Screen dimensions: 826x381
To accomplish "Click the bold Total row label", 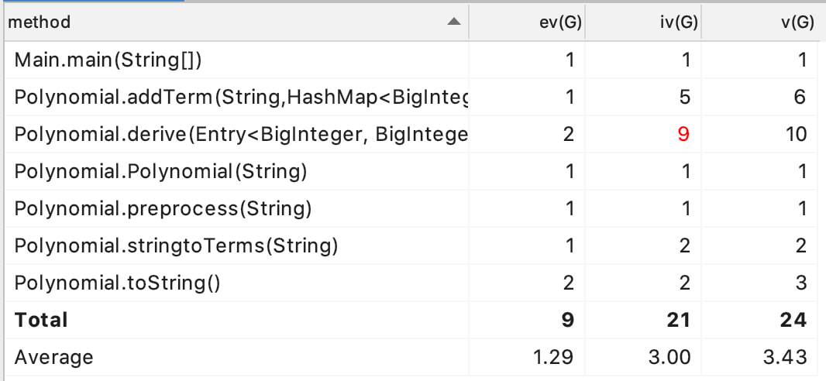I will 41,320.
